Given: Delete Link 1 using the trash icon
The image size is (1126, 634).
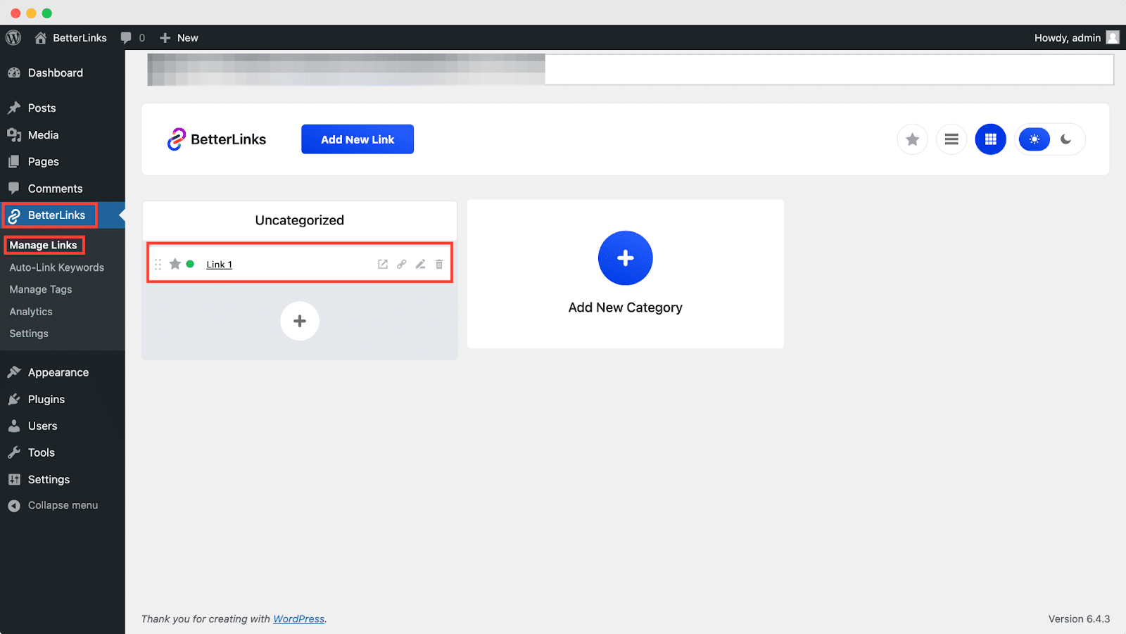Looking at the screenshot, I should click(438, 264).
